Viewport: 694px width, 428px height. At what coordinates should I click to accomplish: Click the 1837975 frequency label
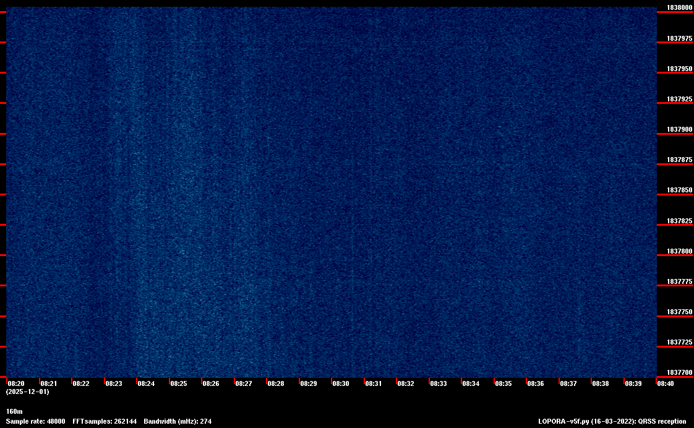point(679,38)
